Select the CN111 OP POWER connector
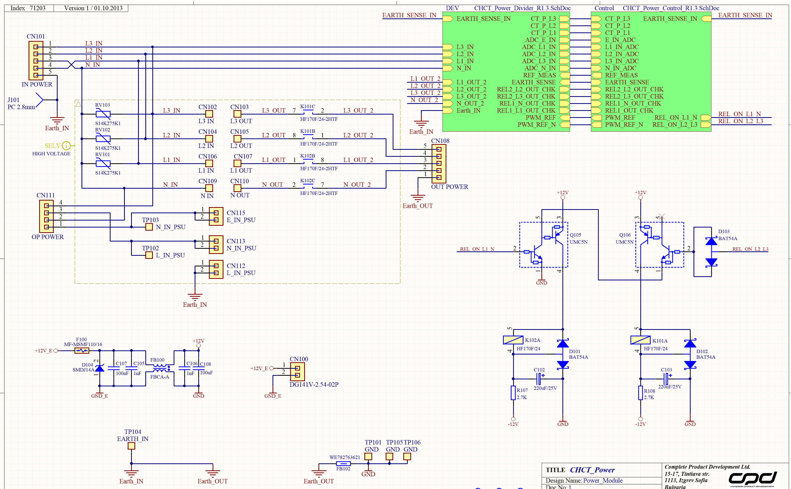The width and height of the screenshot is (791, 489). pos(46,216)
